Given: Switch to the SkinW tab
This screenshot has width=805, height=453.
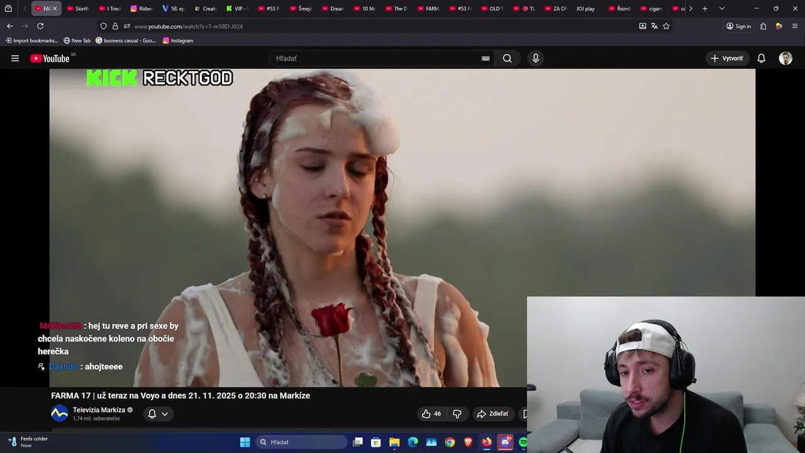Looking at the screenshot, I should coord(79,9).
